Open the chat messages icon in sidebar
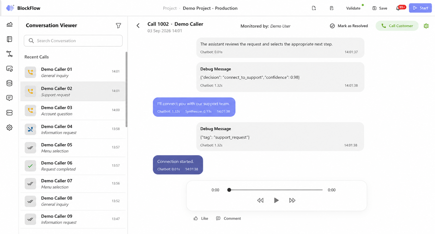Viewport: 435px width, 234px height. point(9,98)
